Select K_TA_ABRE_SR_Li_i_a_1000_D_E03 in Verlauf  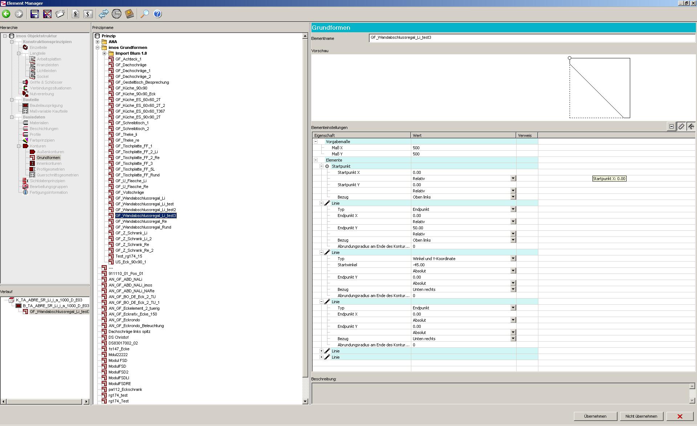49,300
